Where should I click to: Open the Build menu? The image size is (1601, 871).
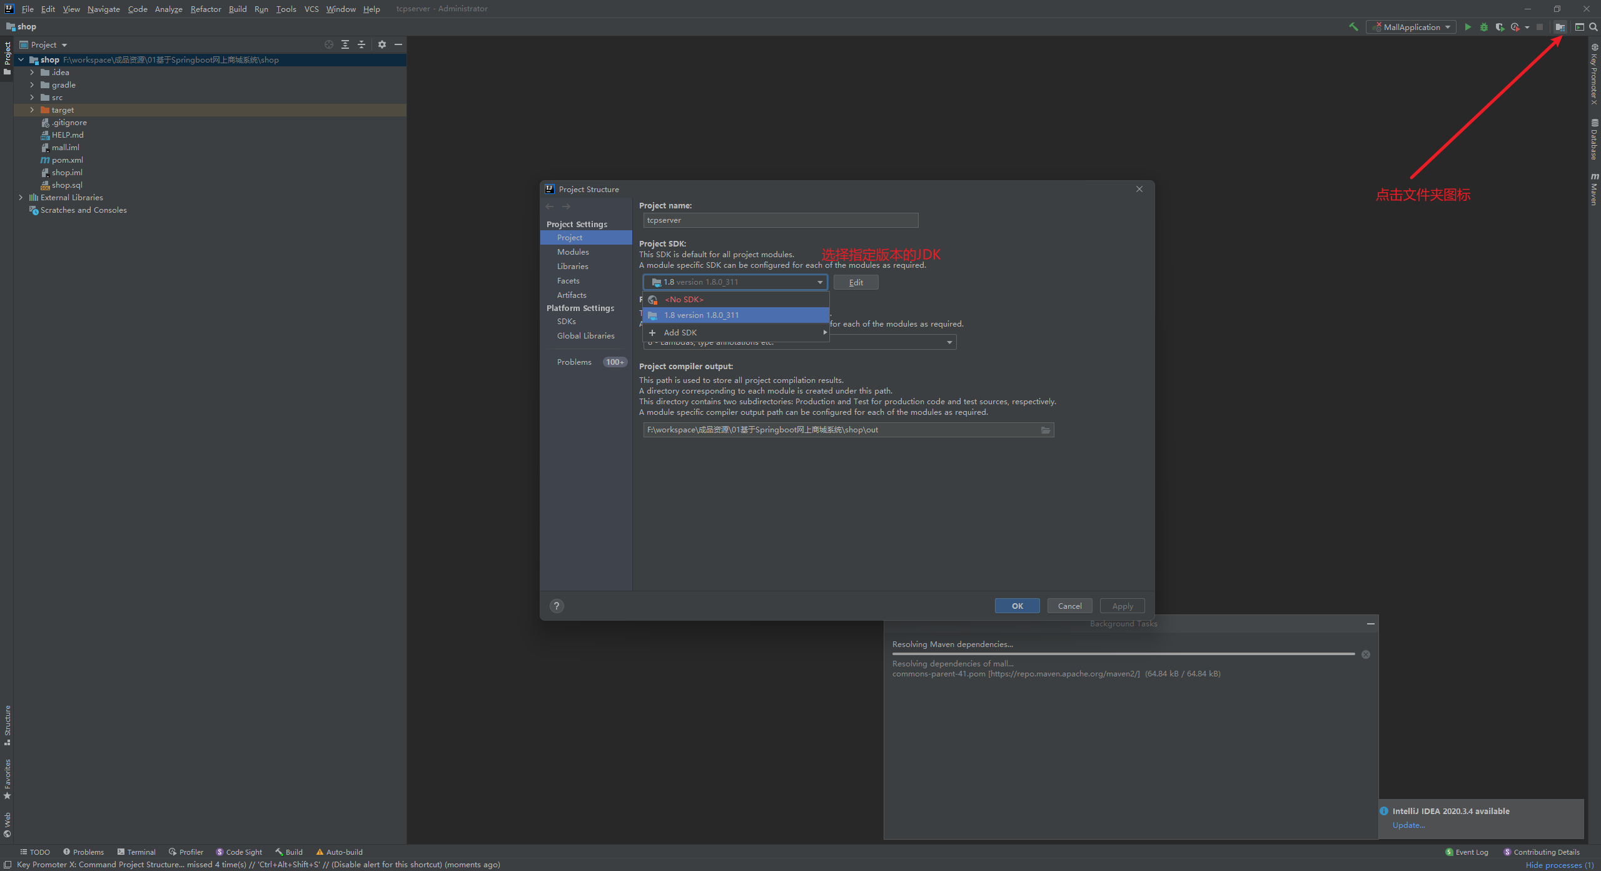tap(238, 9)
